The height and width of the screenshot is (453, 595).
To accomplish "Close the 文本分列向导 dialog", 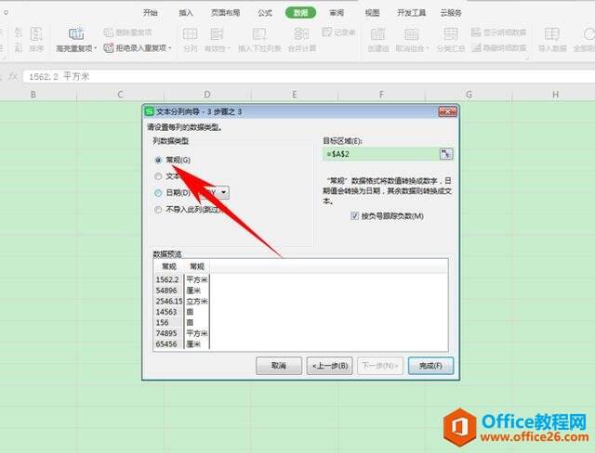I will click(x=447, y=111).
